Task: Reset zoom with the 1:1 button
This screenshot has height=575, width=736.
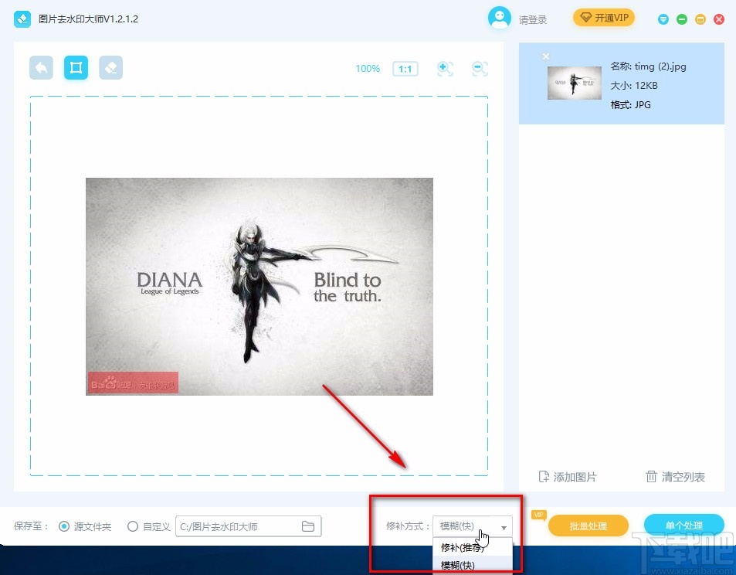Action: click(x=405, y=69)
